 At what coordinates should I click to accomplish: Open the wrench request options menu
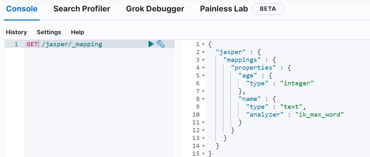click(160, 44)
